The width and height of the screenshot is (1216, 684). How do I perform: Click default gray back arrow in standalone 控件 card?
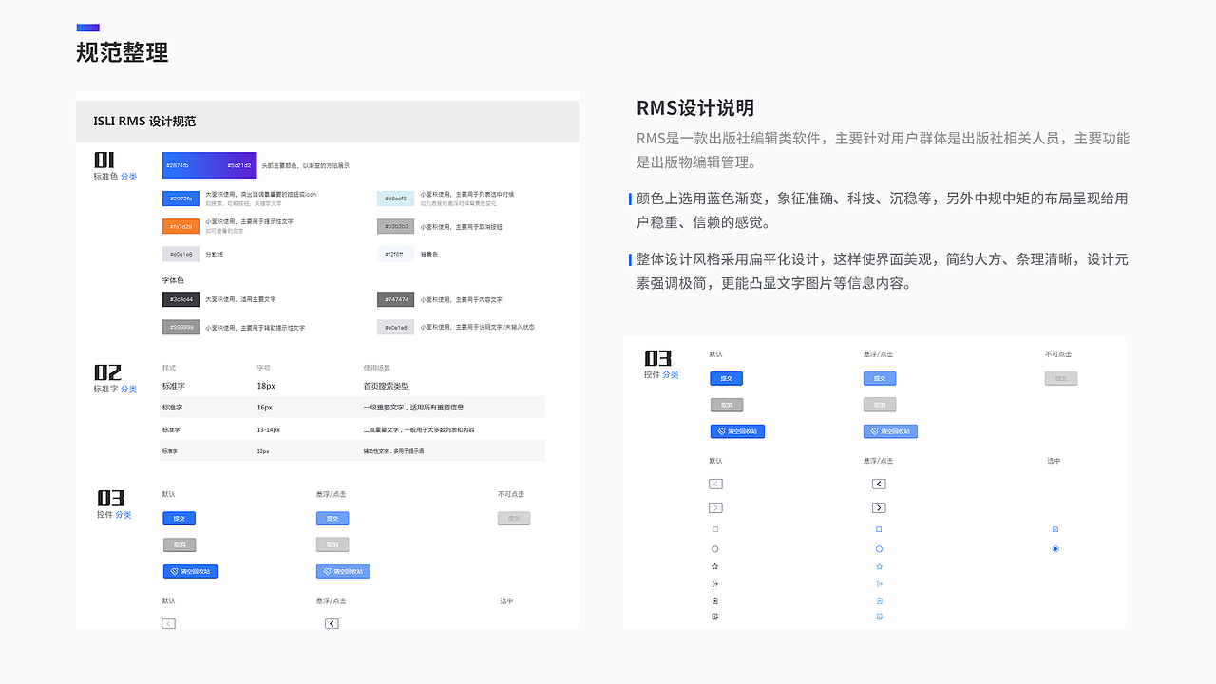coord(715,484)
